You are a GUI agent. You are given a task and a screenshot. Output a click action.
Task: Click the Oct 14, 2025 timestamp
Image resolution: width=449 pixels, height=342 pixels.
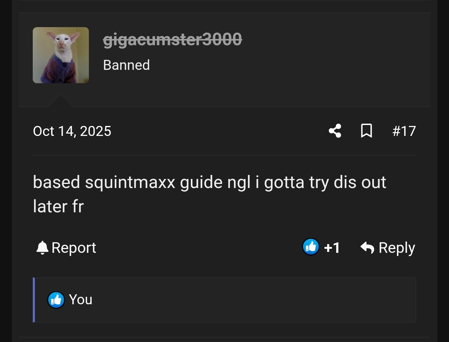[x=72, y=131]
